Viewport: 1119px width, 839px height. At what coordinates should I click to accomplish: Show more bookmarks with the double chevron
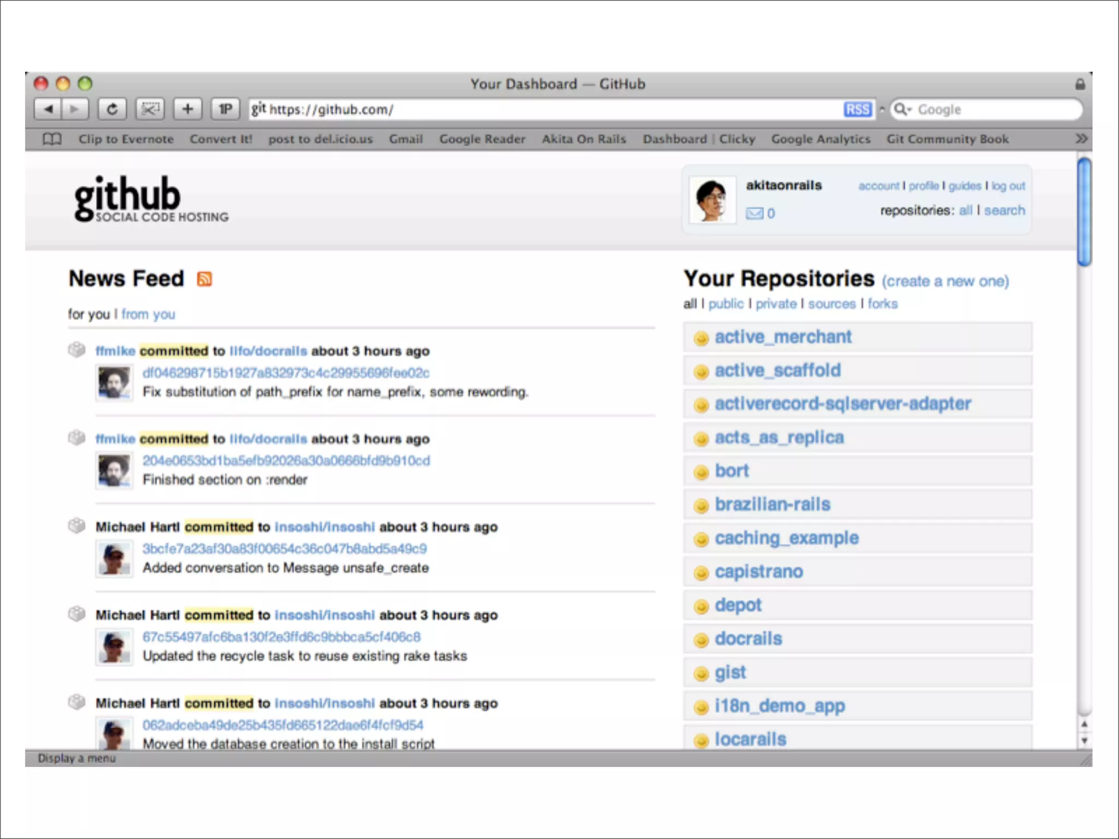pos(1081,139)
